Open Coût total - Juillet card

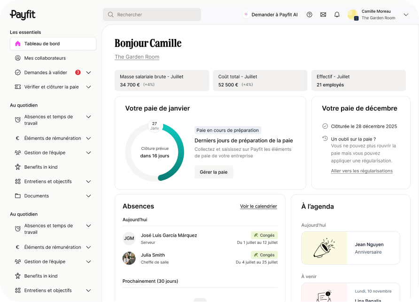coord(260,80)
